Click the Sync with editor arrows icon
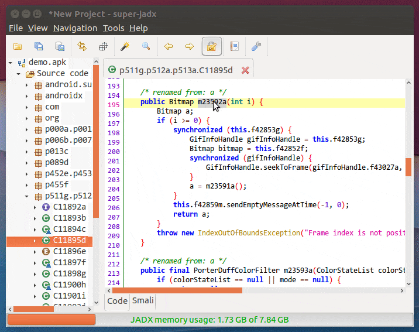 [82, 46]
